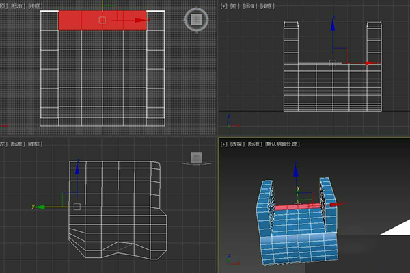Open the Front viewport [线框] shading menu
This screenshot has height=273, width=410.
coord(267,6)
